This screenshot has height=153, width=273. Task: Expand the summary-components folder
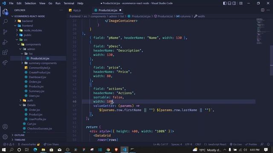[x=43, y=63]
